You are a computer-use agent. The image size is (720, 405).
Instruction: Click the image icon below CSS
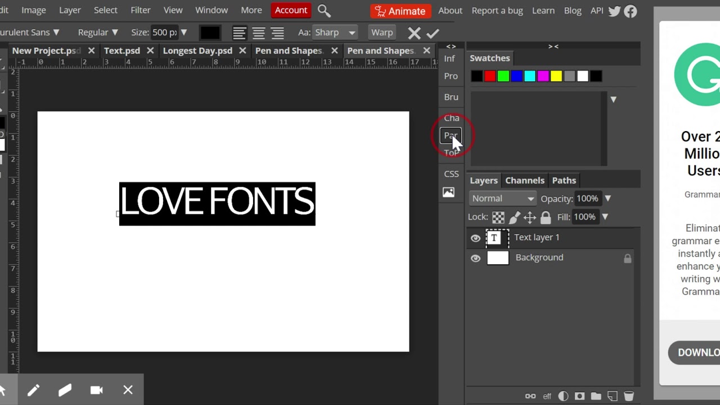(x=448, y=192)
